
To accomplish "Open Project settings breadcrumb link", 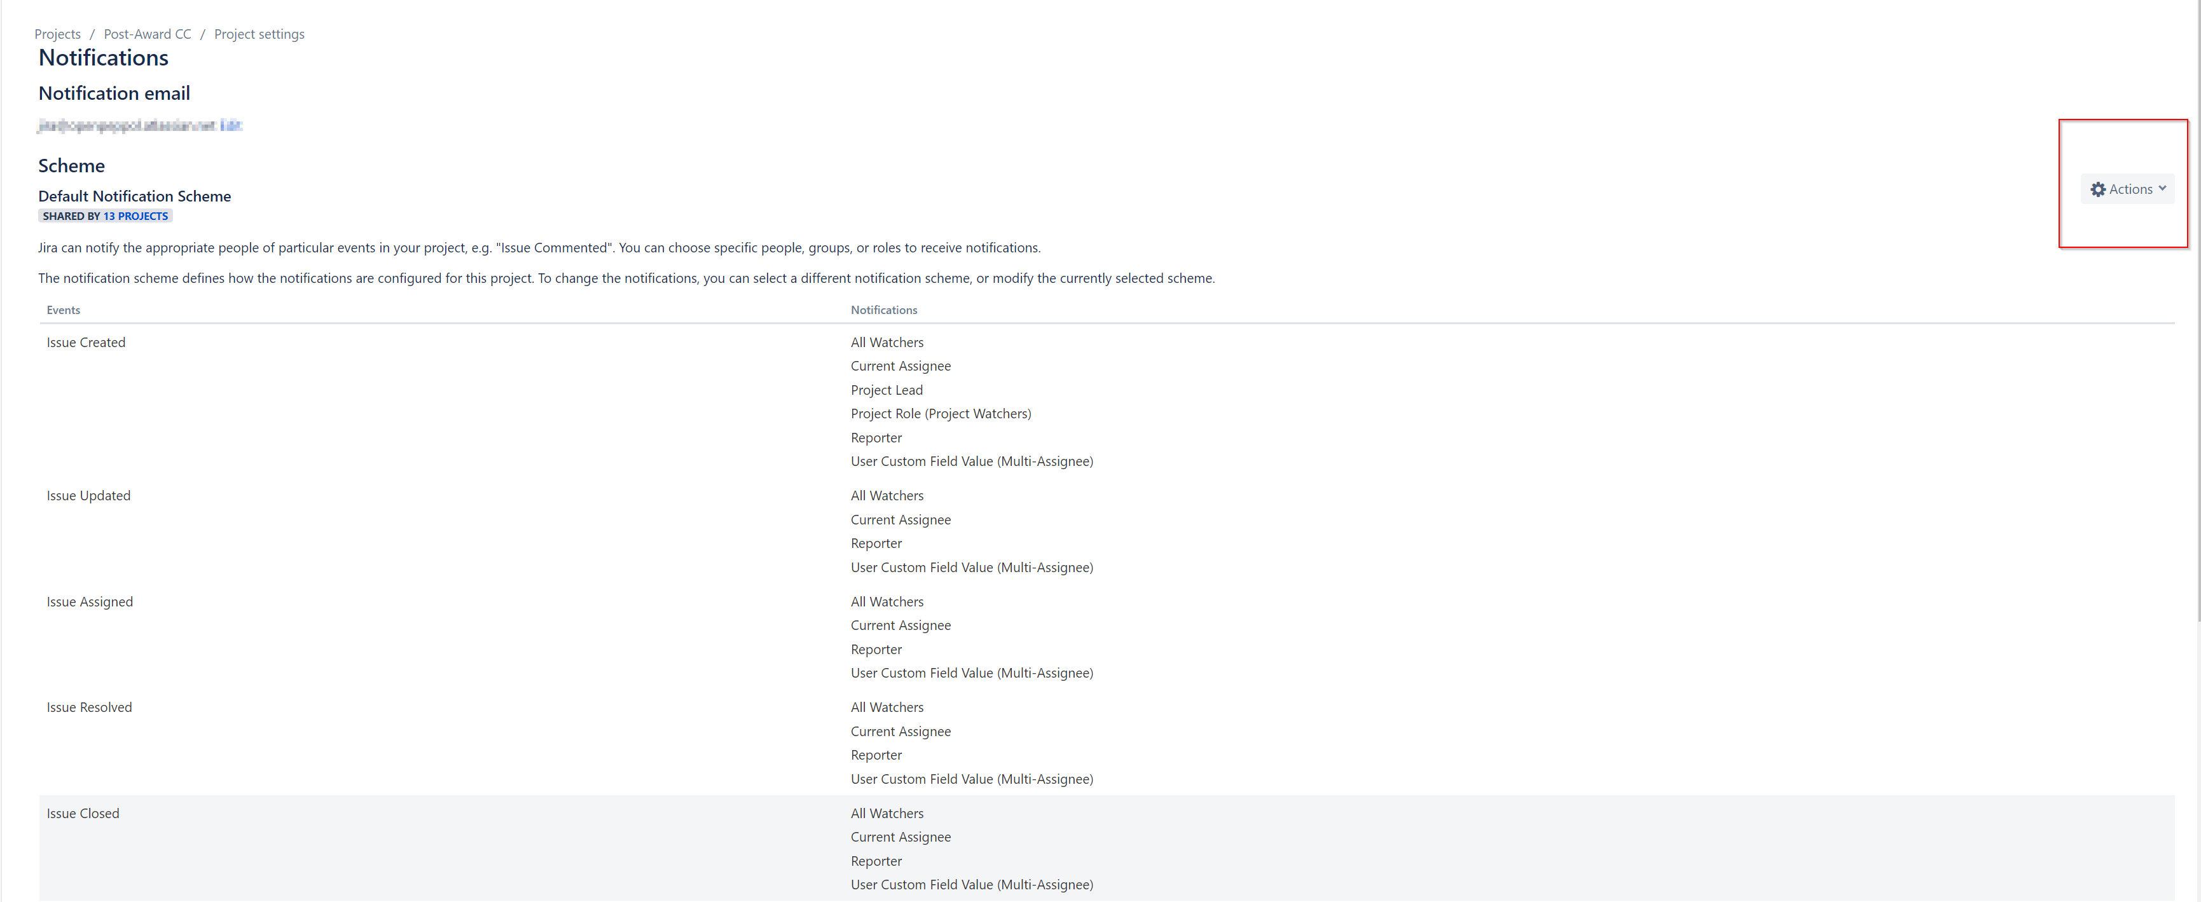I will tap(259, 34).
